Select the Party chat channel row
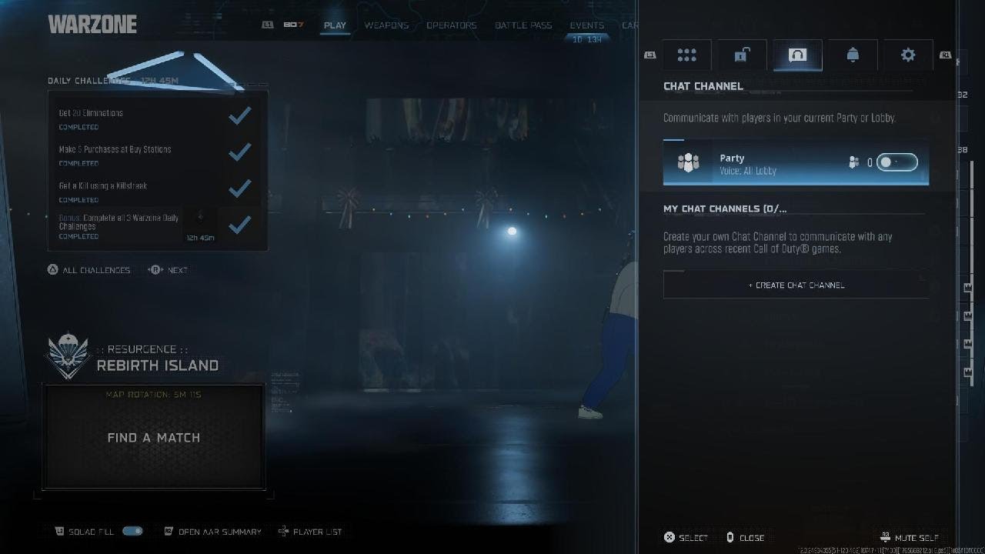 coord(796,162)
